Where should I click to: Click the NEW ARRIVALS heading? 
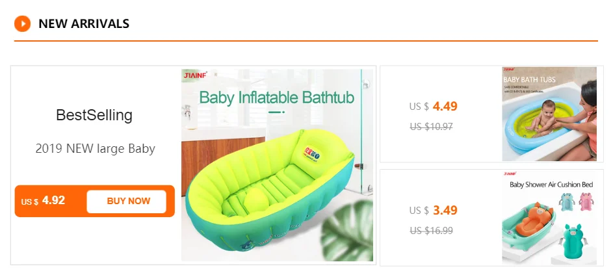click(84, 24)
